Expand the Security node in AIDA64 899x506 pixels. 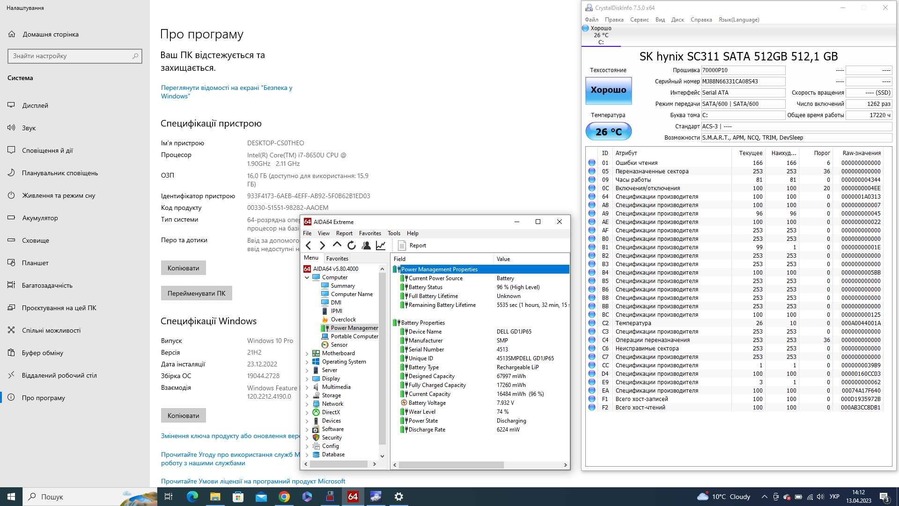click(x=307, y=438)
